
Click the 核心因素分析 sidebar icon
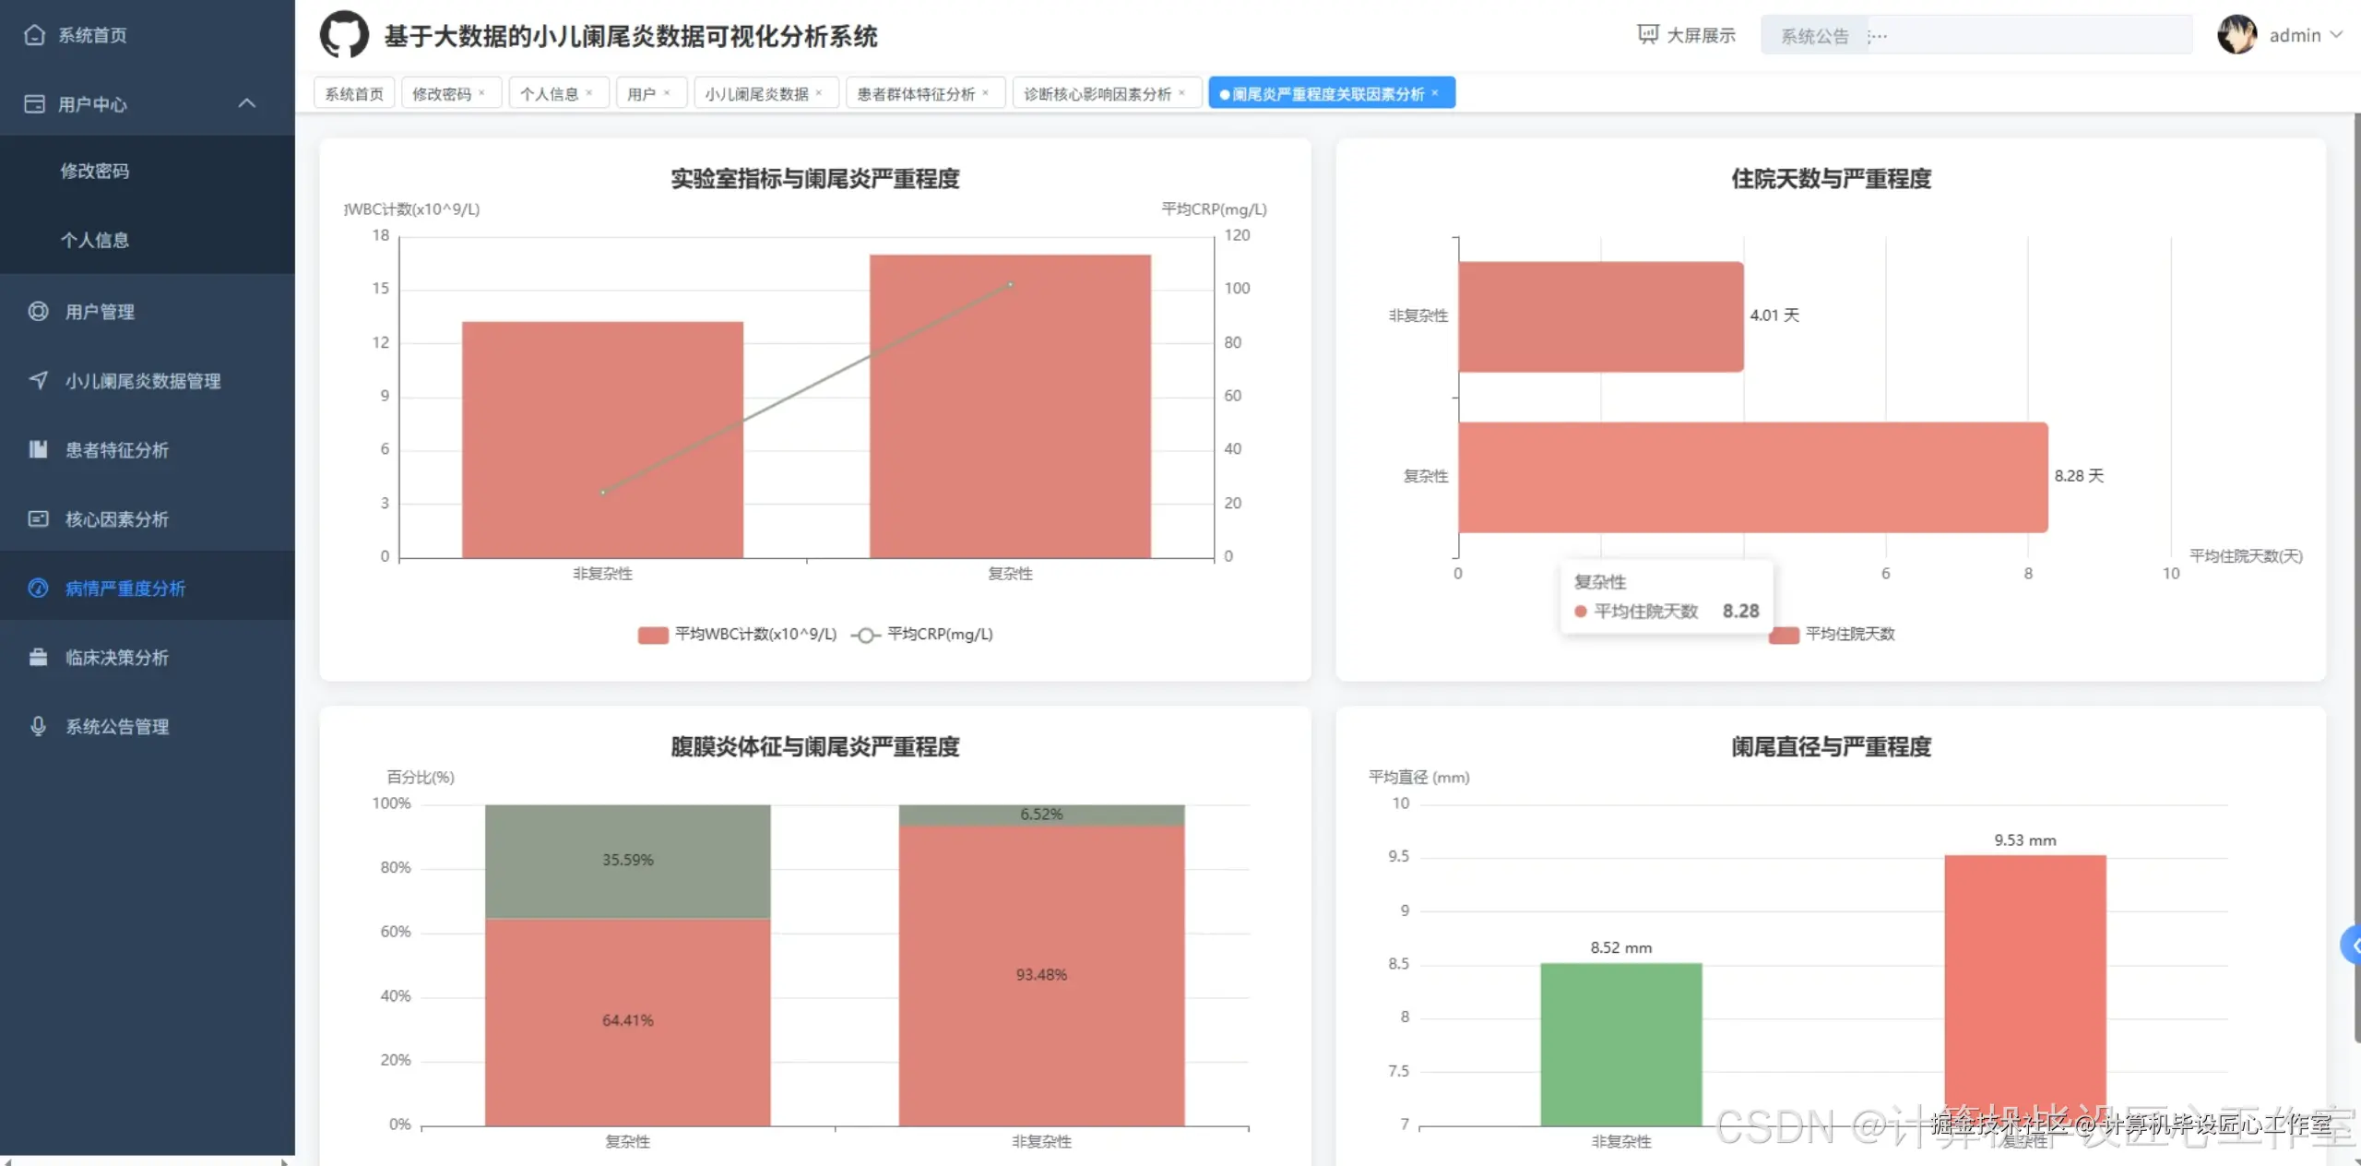pos(38,518)
